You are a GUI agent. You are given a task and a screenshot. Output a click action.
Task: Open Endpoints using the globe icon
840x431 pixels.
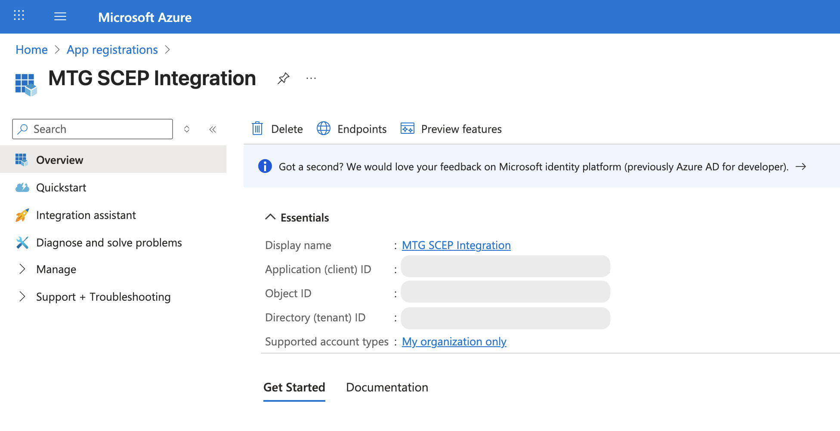pos(323,129)
